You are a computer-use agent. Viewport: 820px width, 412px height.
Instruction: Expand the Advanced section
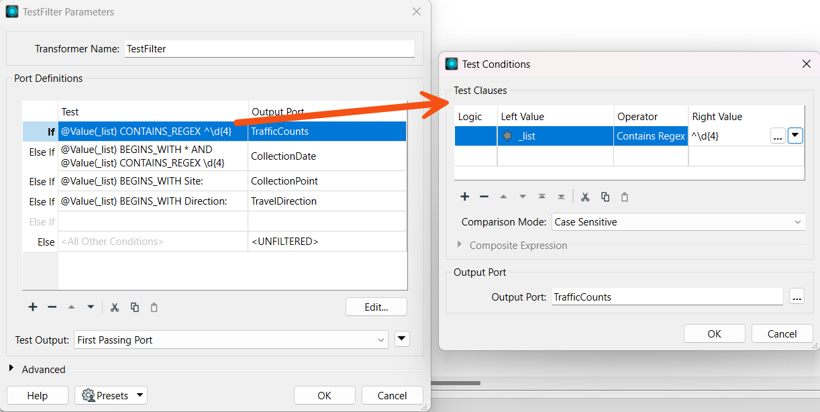(11, 369)
